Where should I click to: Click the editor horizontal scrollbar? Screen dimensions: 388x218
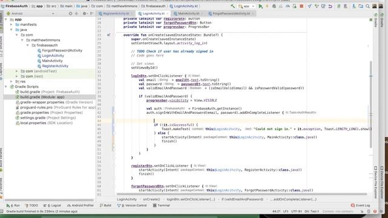[x=241, y=194]
